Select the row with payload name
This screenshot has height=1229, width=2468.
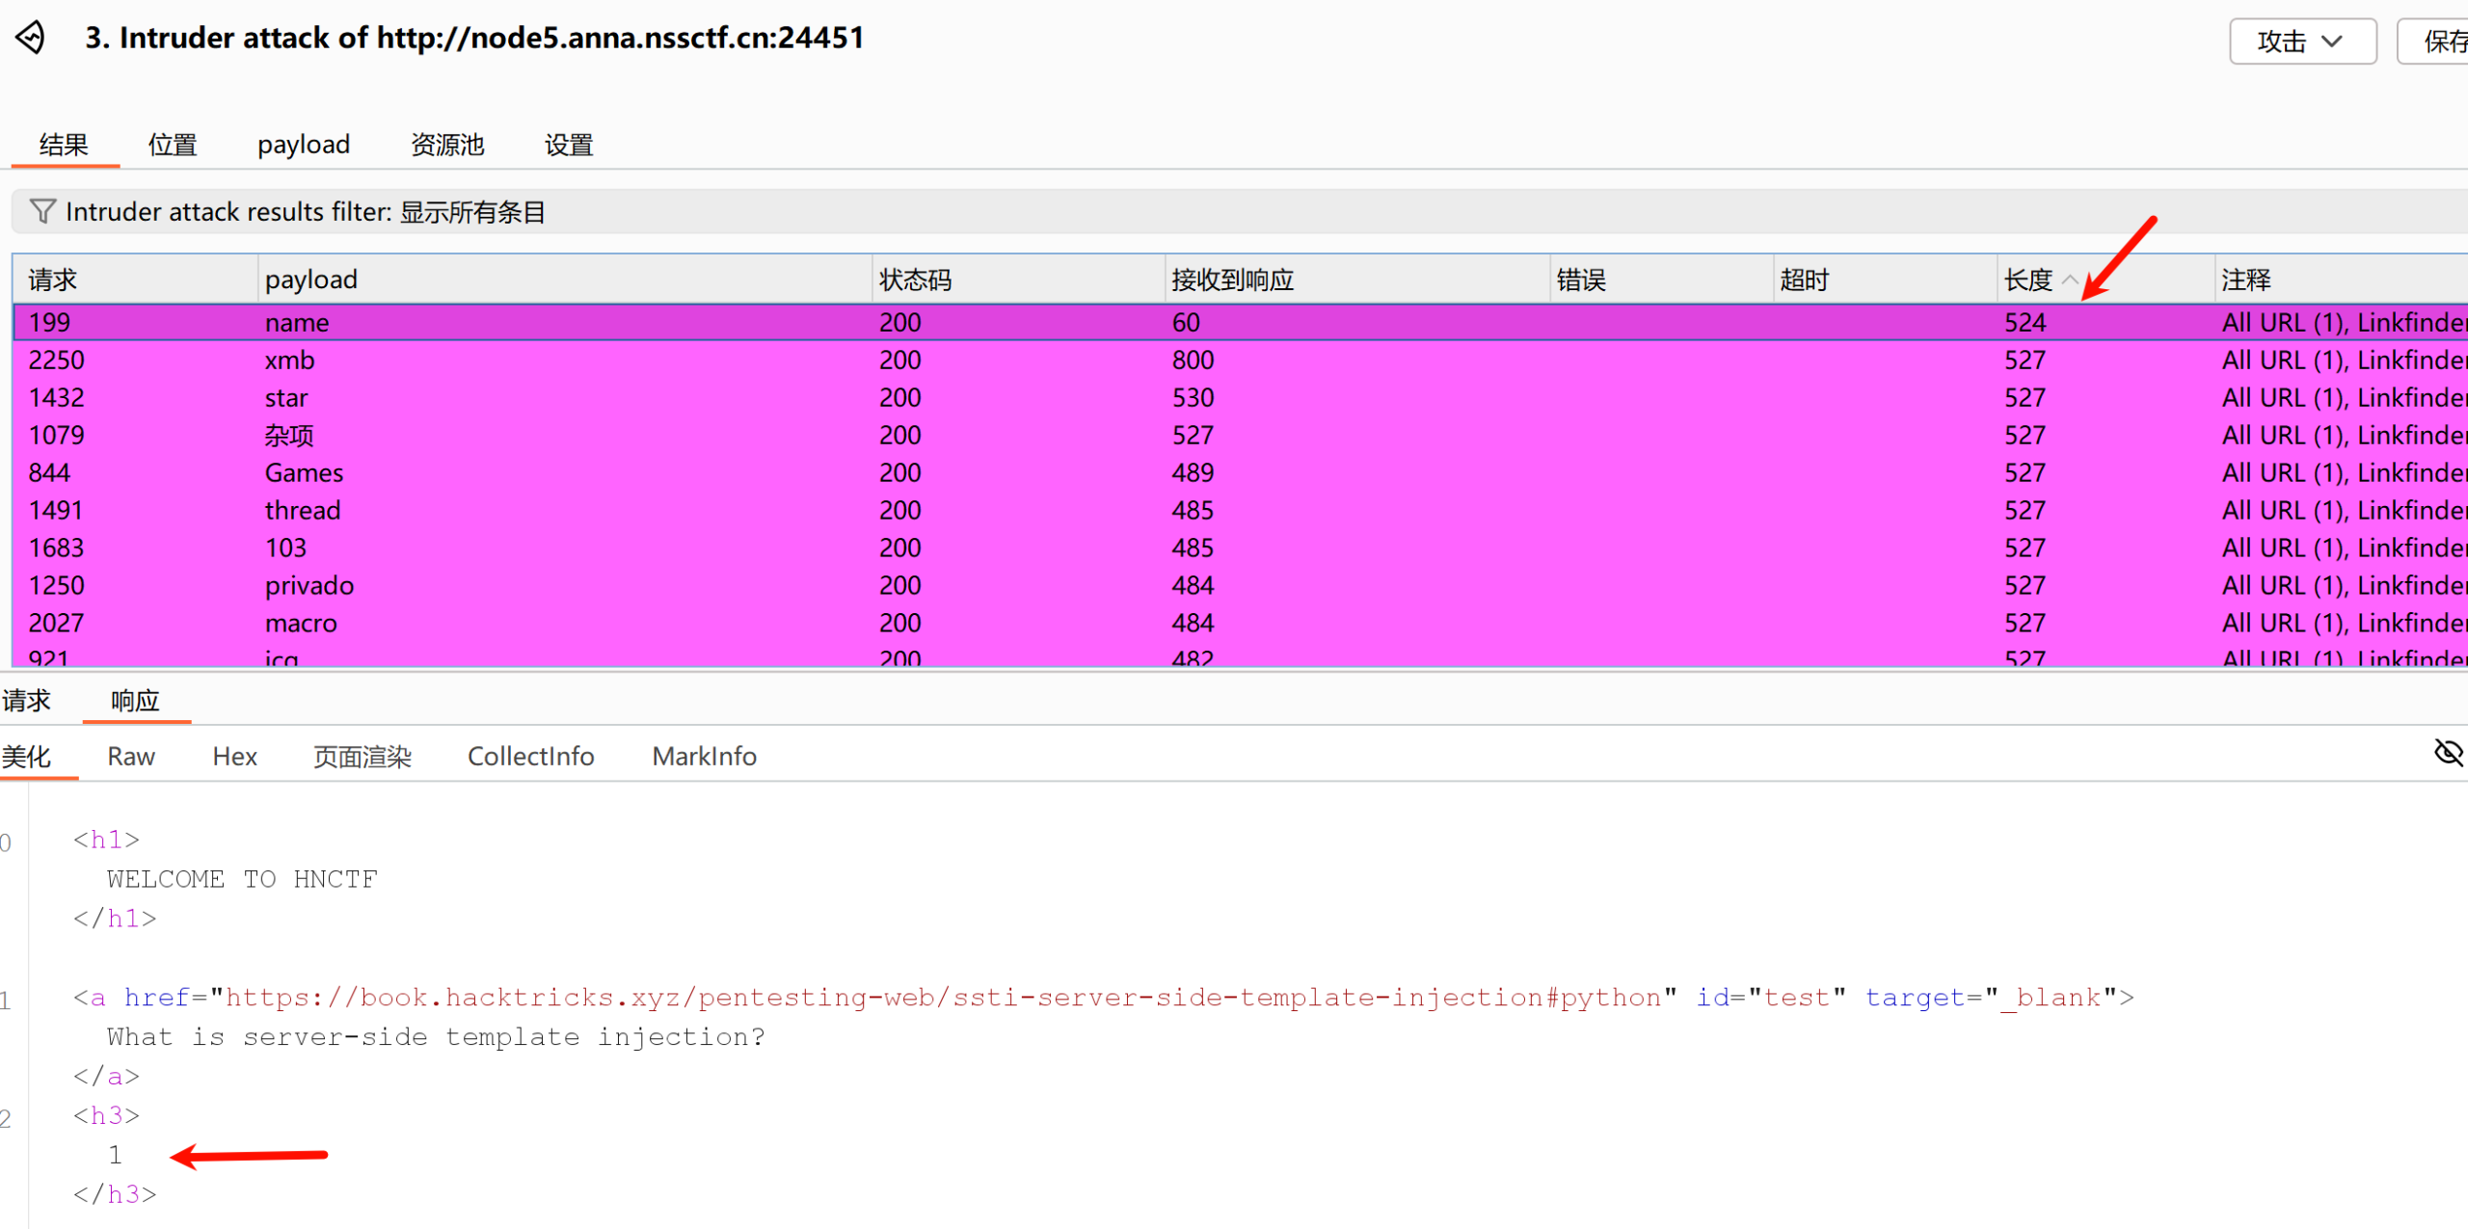(297, 322)
